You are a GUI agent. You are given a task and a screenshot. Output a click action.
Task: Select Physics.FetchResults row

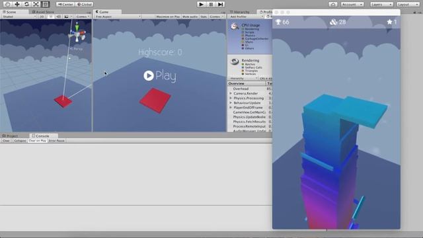(250, 122)
